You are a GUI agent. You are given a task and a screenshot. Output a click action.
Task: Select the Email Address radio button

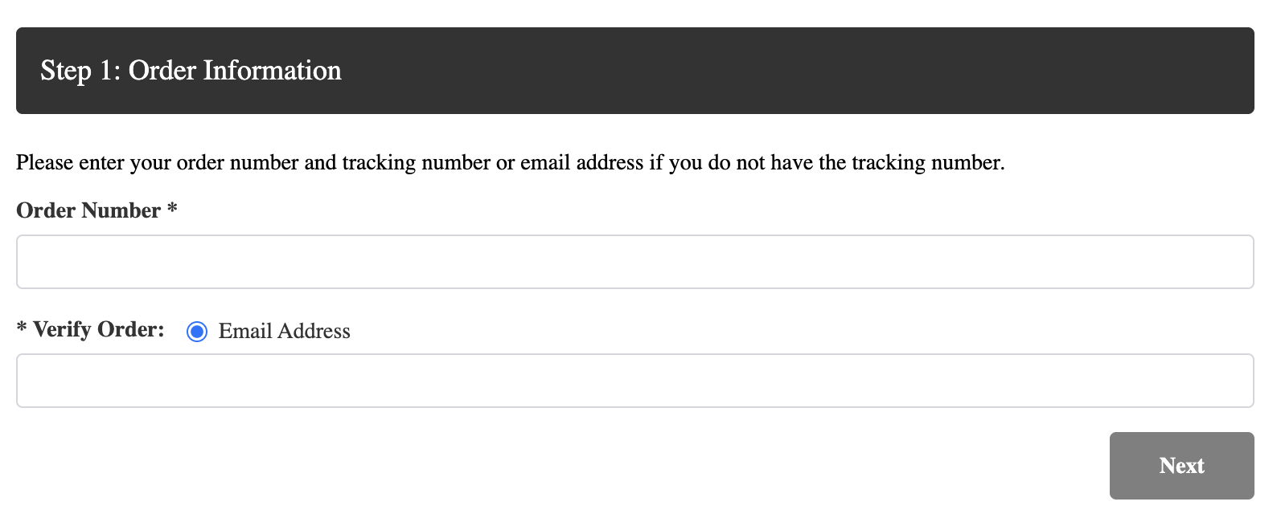pyautogui.click(x=197, y=331)
